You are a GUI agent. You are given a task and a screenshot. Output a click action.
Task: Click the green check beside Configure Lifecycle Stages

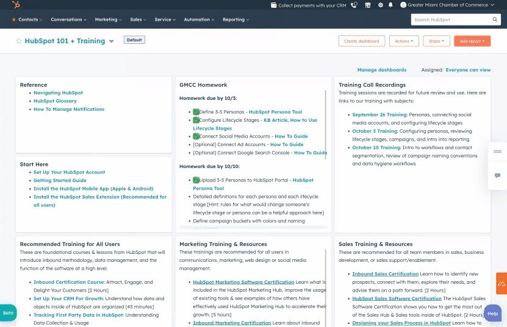[196, 120]
